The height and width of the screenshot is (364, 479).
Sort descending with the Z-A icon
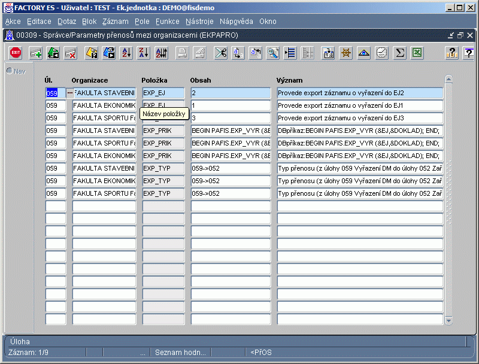[x=144, y=53]
